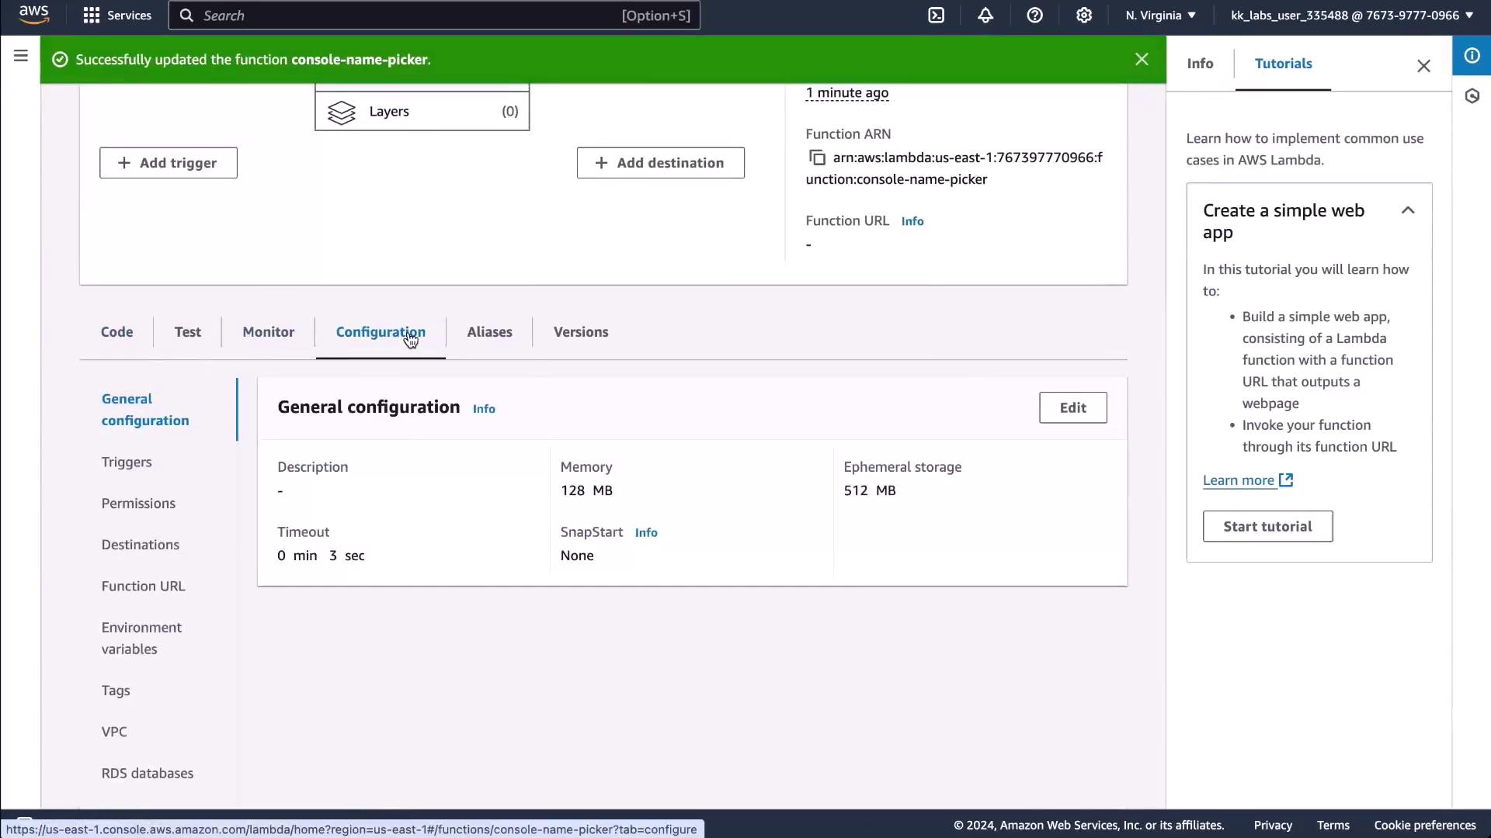
Task: Click the blue info circle icon
Action: (x=1472, y=56)
